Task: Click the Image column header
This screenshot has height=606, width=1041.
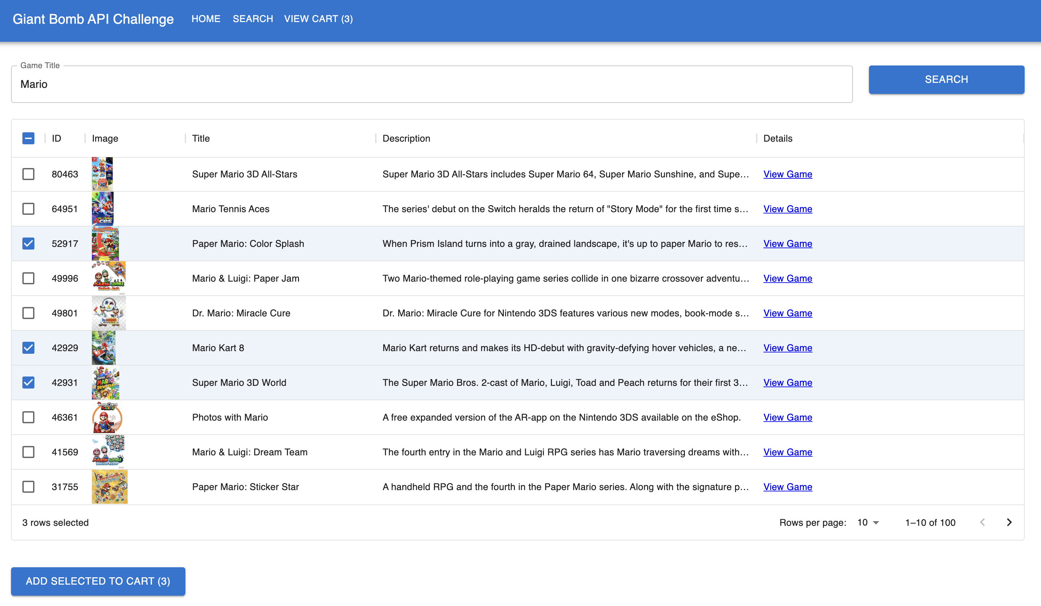Action: 105,138
